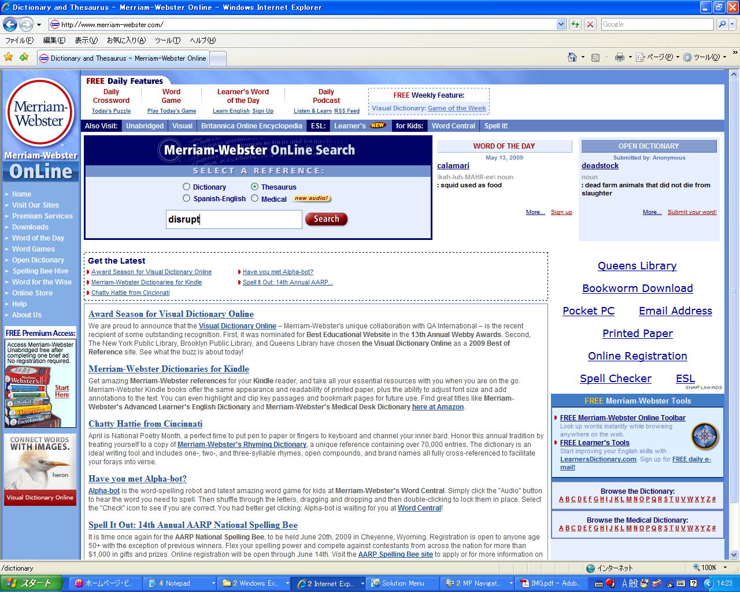
Task: Open Favorites Center star icon
Action: click(8, 57)
